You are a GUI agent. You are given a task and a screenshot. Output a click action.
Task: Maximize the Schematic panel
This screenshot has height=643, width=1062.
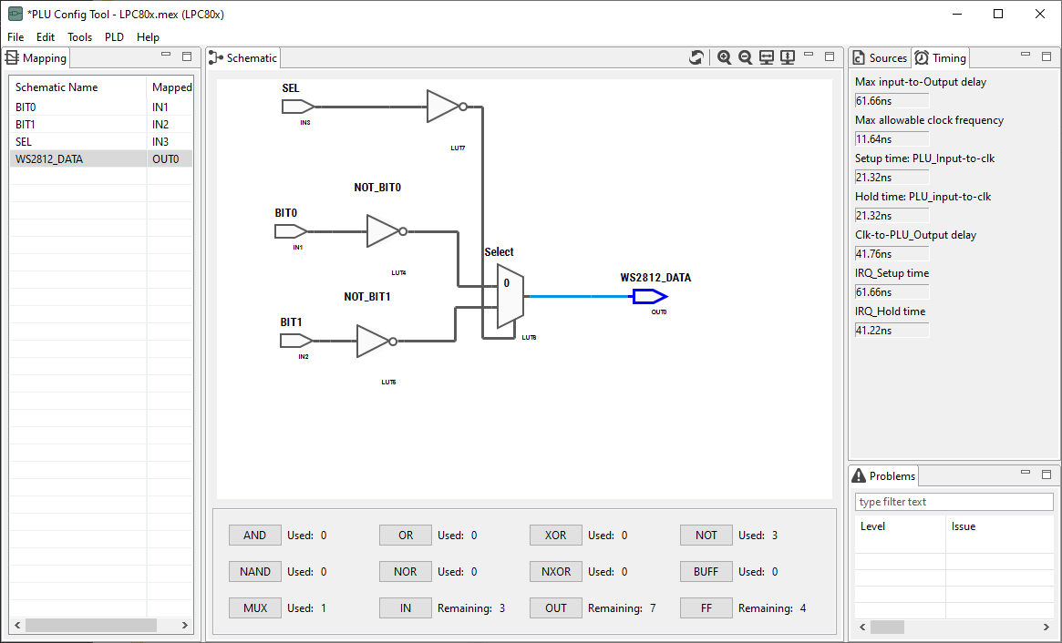point(830,56)
